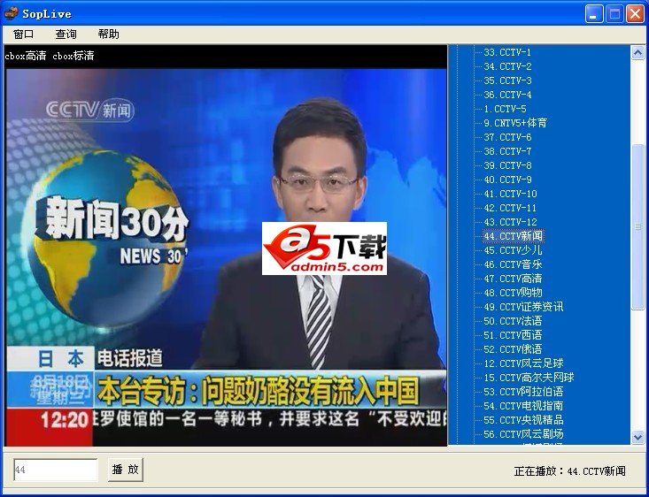
Task: Select channel 1.CCTV-5
Action: click(505, 109)
